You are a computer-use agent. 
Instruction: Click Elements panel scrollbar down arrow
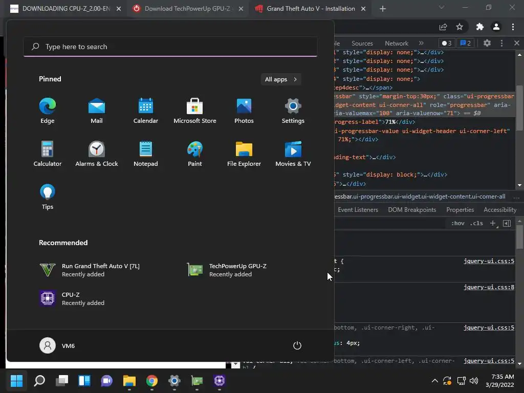tap(519, 185)
